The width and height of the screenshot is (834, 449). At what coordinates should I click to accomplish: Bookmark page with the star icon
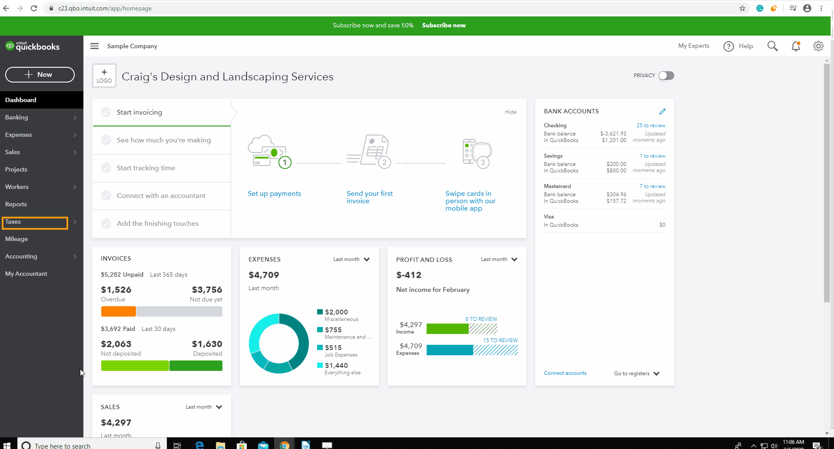(742, 8)
